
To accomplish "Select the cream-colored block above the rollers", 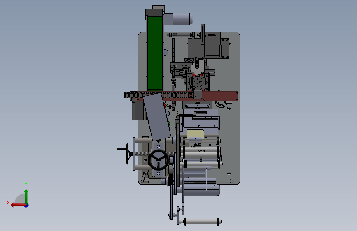I will click(x=195, y=134).
